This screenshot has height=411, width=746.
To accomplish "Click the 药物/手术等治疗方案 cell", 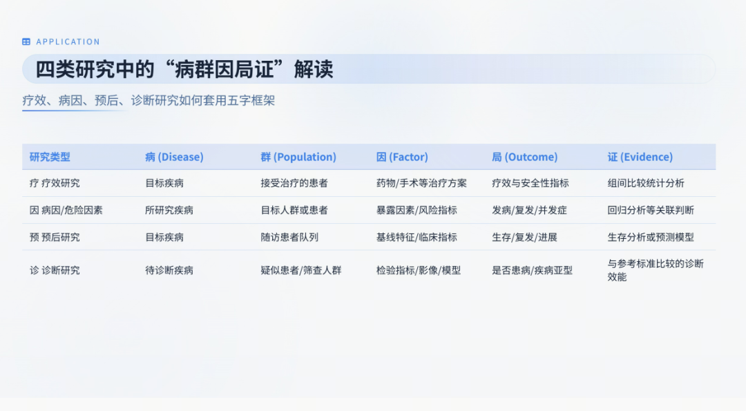I will coord(421,183).
